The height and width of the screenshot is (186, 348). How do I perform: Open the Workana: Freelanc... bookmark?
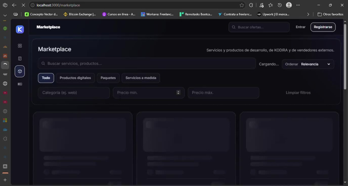pos(157,14)
